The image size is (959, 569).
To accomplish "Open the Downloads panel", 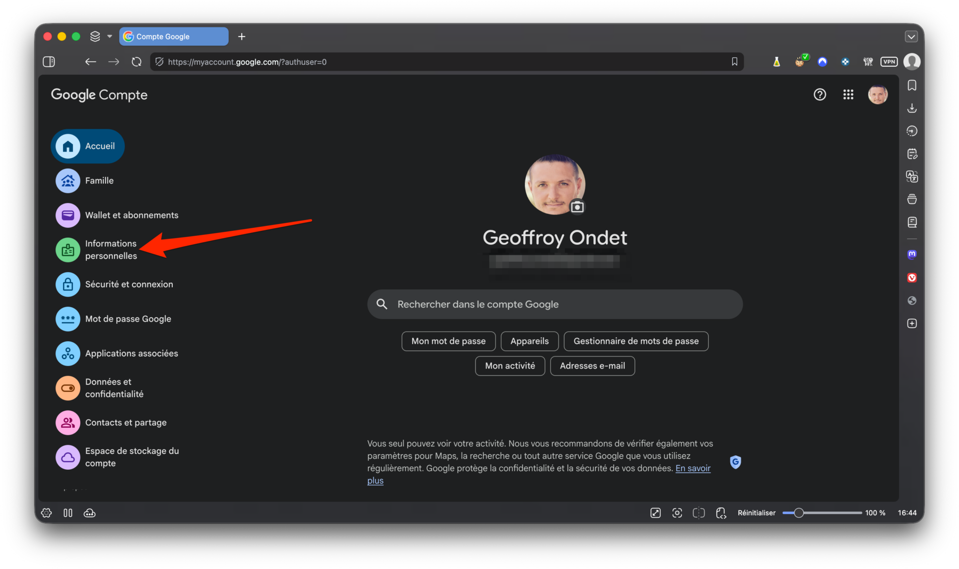I will point(912,108).
